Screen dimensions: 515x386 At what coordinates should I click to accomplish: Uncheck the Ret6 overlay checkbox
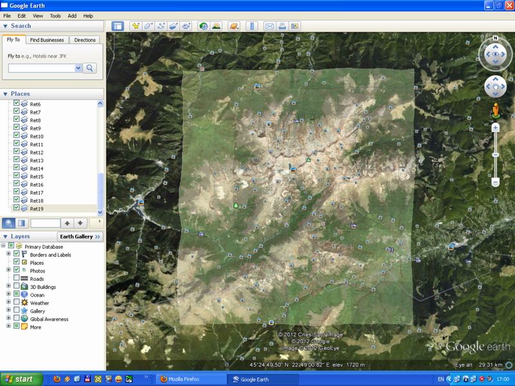coord(17,103)
